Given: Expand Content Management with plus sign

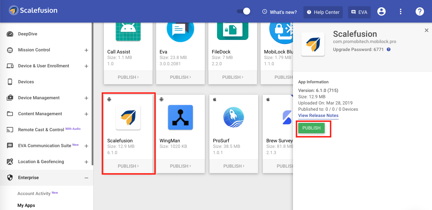Looking at the screenshot, I should (86, 114).
